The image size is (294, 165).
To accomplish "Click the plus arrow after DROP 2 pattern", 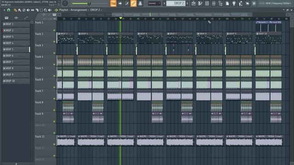I will coord(187,3).
